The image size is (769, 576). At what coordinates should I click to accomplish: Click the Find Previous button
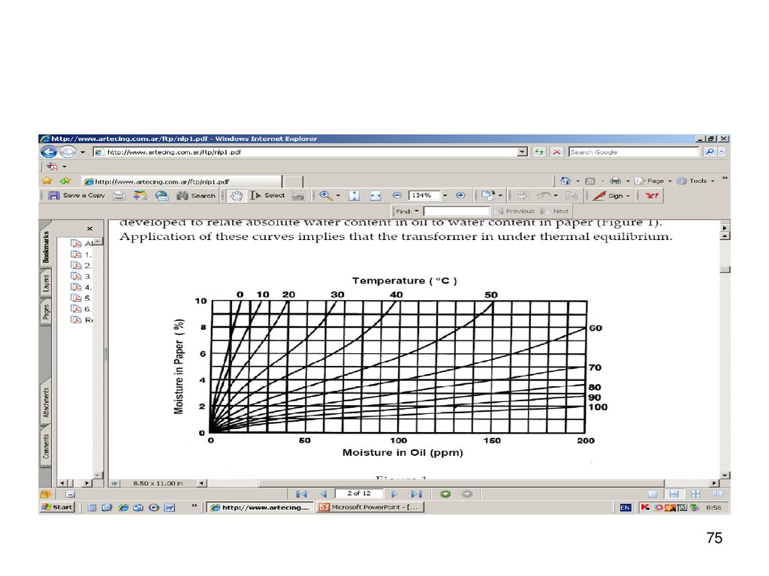point(514,211)
